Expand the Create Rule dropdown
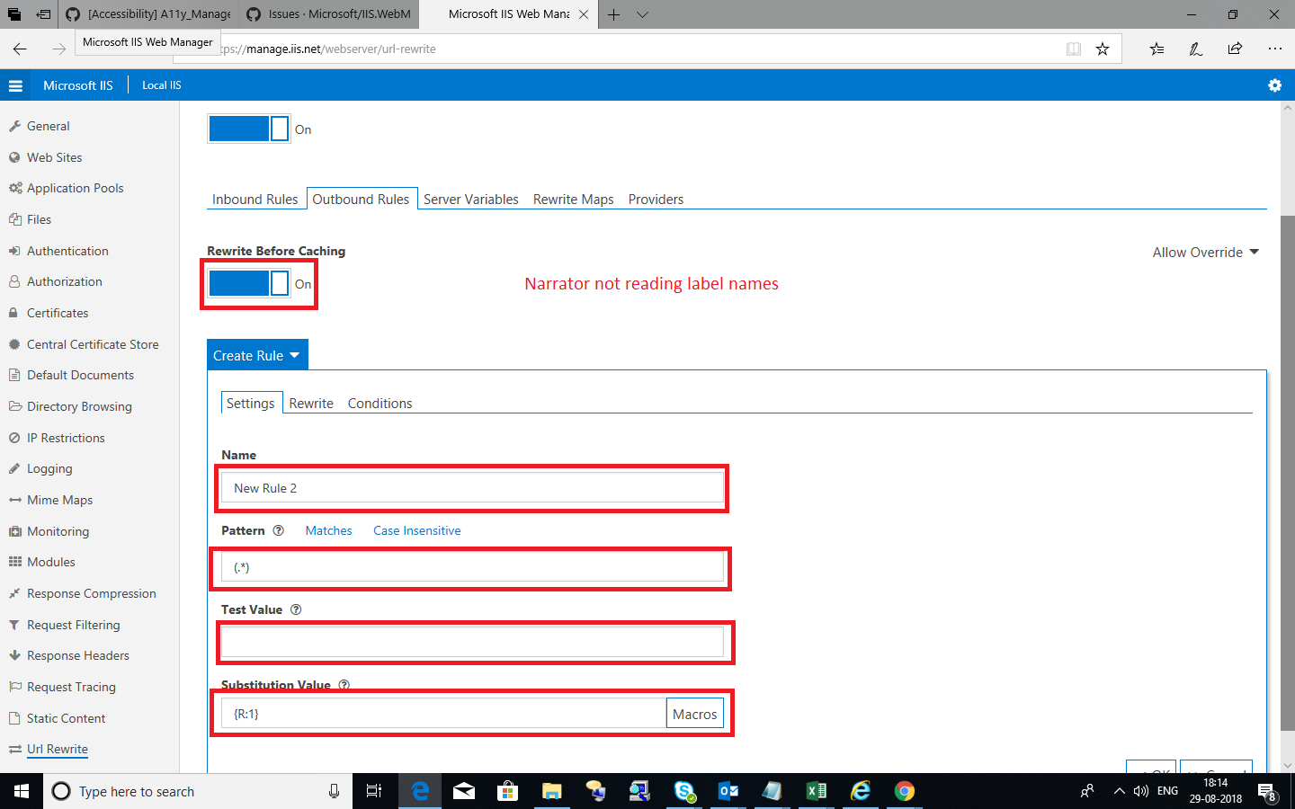 (x=256, y=354)
